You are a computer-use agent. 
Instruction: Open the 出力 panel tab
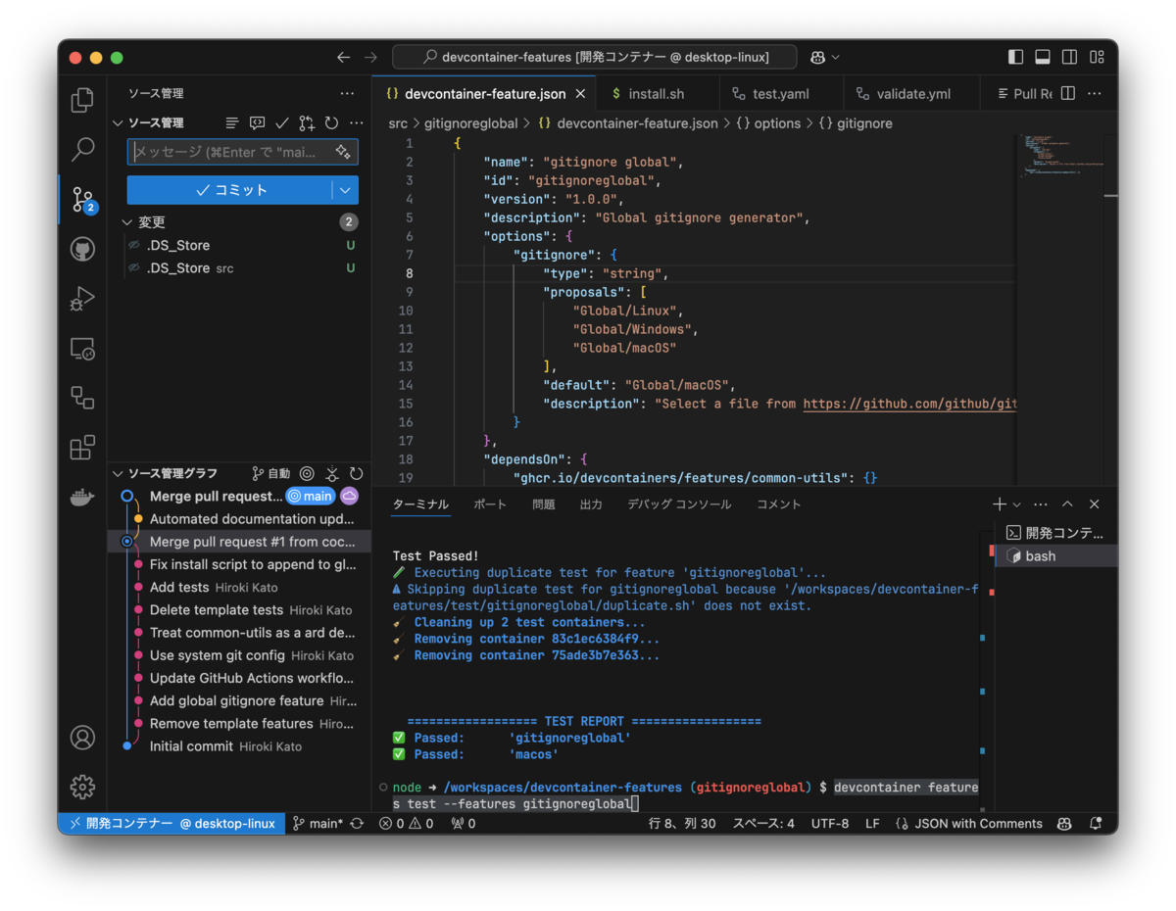point(591,504)
